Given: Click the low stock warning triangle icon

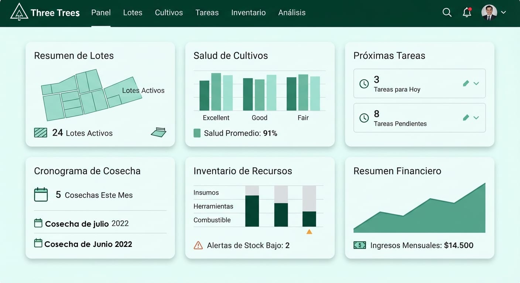Looking at the screenshot, I should click(x=198, y=245).
